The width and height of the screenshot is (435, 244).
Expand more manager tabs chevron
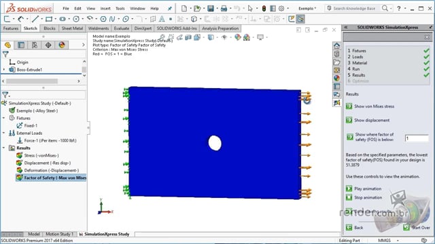[x=83, y=45]
